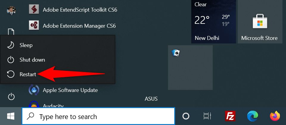The width and height of the screenshot is (286, 125).
Task: Click the taskbar search box
Action: tap(98, 116)
